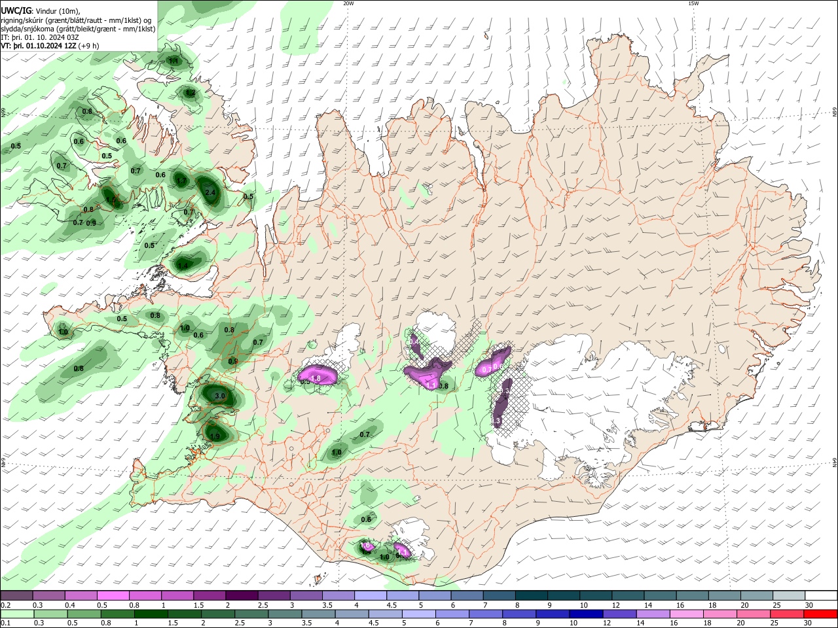Click the 20W longitude label
Screen dimensions: 838x628
[348, 3]
